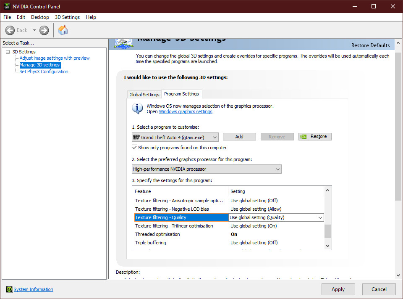Click the Forward arrow button
This screenshot has height=299, width=403.
(44, 30)
